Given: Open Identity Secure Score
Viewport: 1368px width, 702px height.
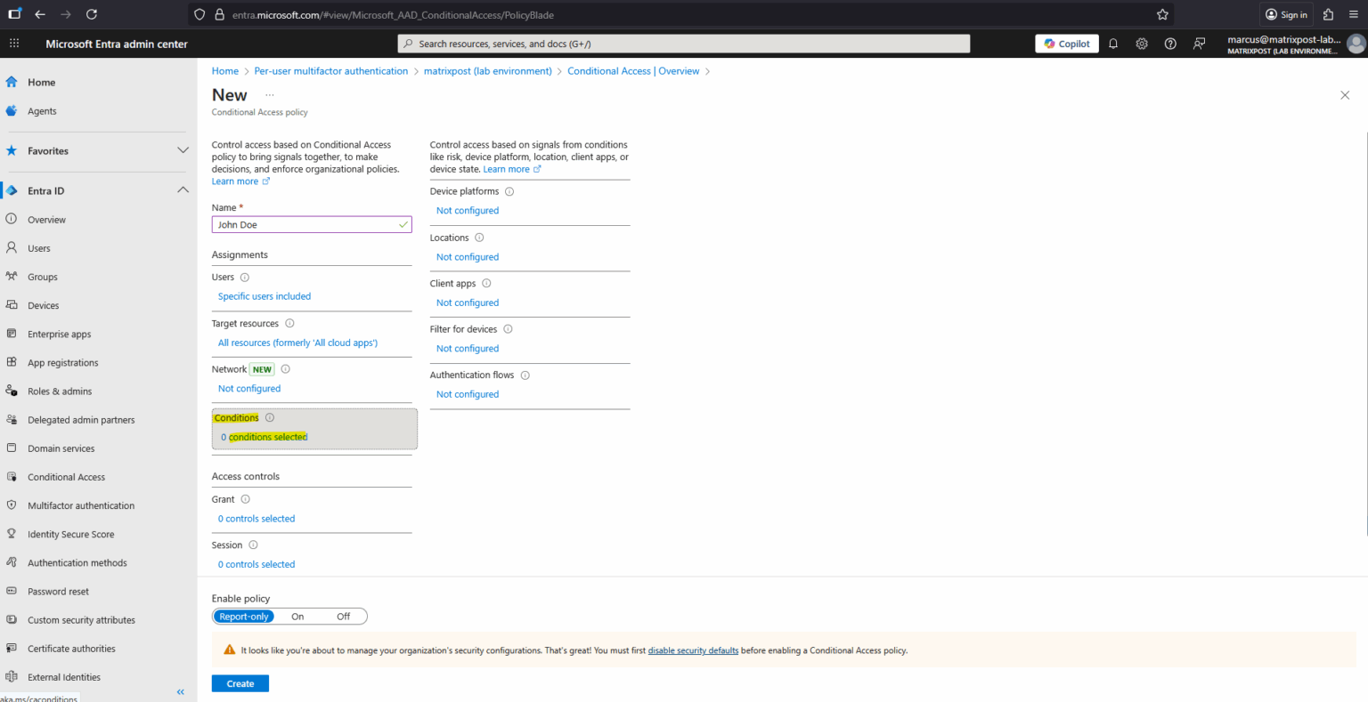Looking at the screenshot, I should click(72, 533).
